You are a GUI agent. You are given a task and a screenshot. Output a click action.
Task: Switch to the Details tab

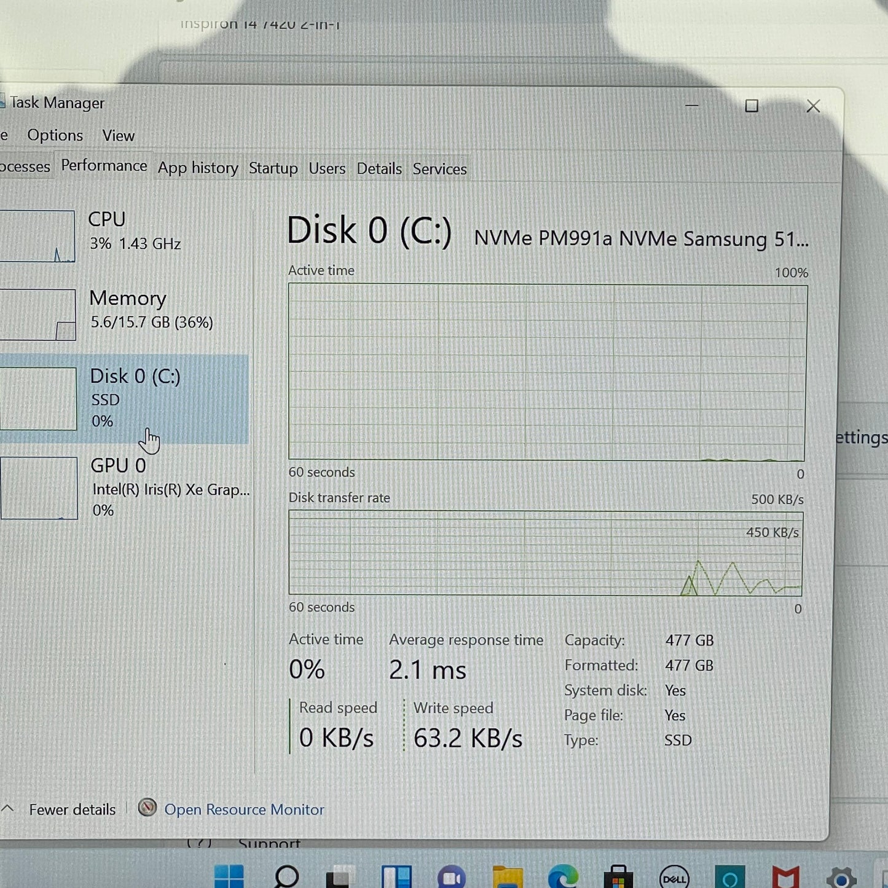pos(379,169)
